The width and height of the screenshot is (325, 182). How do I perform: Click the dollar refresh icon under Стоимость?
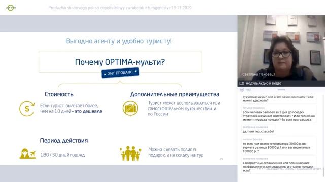[27, 108]
